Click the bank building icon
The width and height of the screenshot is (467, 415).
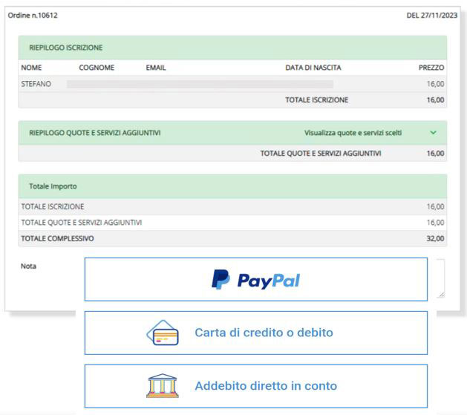click(163, 386)
